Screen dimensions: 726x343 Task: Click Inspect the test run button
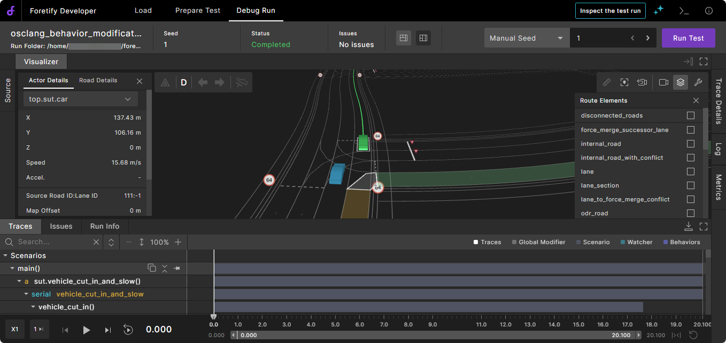coord(610,11)
